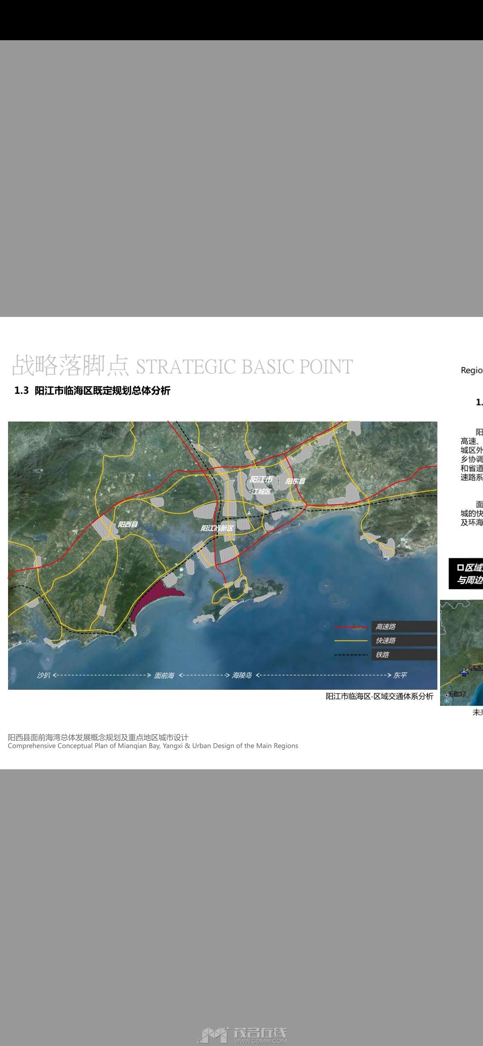The height and width of the screenshot is (1046, 483).
Task: Tap the 阳西县 label on the map
Action: [x=128, y=524]
